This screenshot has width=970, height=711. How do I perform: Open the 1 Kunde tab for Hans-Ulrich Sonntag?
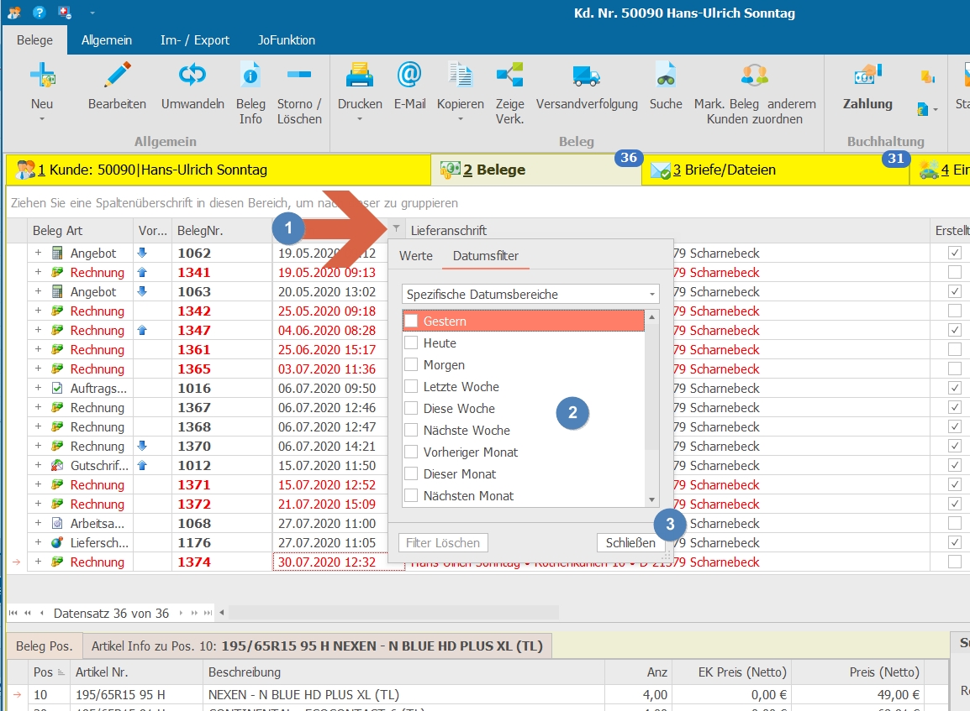[219, 170]
